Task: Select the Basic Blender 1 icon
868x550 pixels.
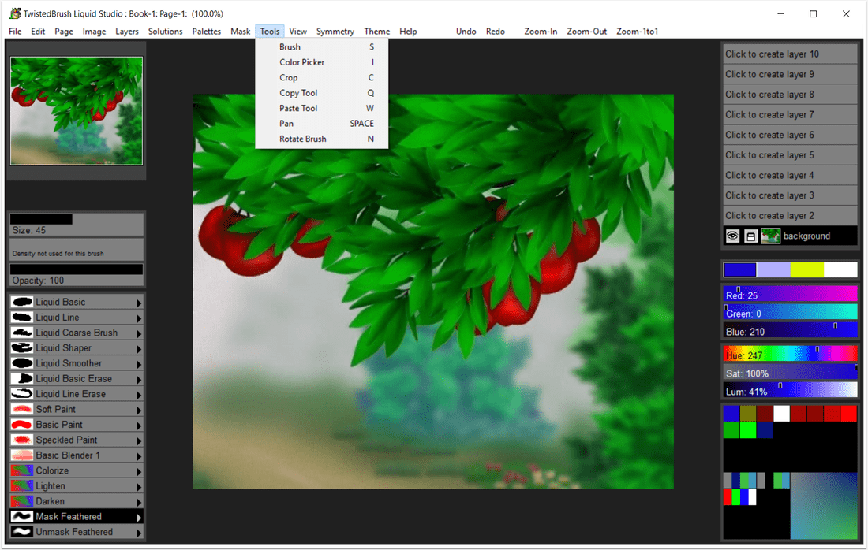Action: click(x=22, y=455)
